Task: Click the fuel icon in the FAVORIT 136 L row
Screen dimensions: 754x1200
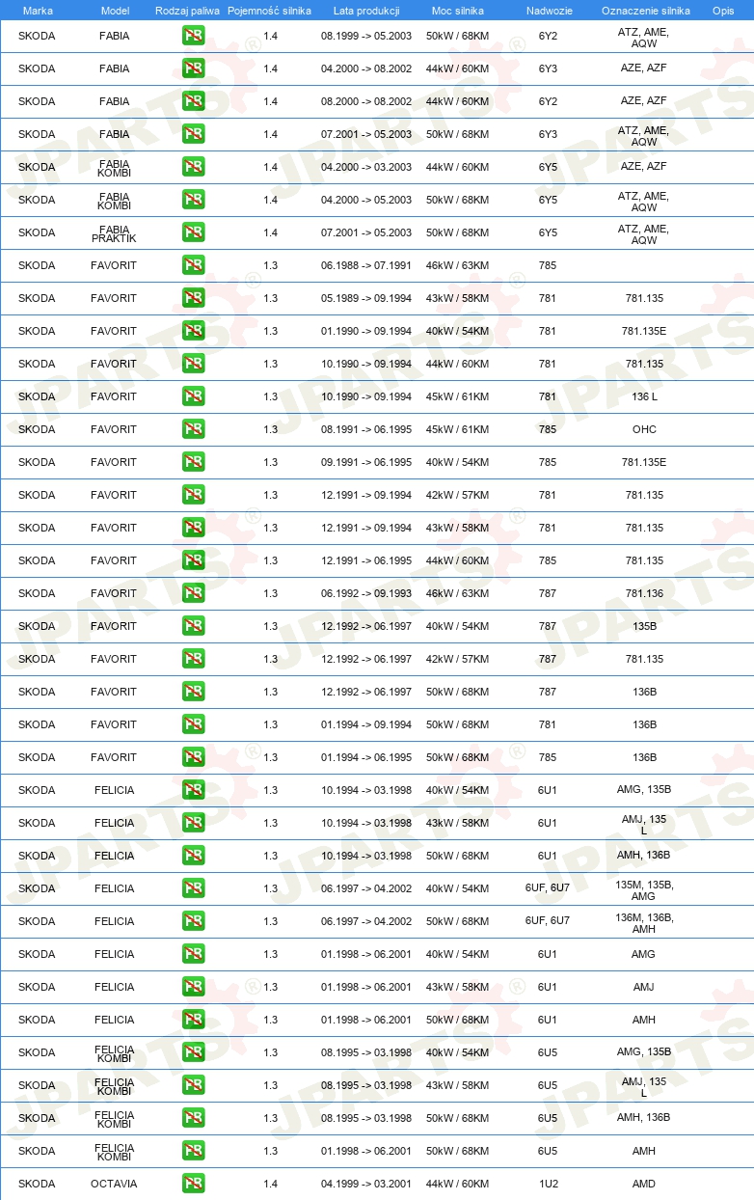Action: pyautogui.click(x=194, y=396)
